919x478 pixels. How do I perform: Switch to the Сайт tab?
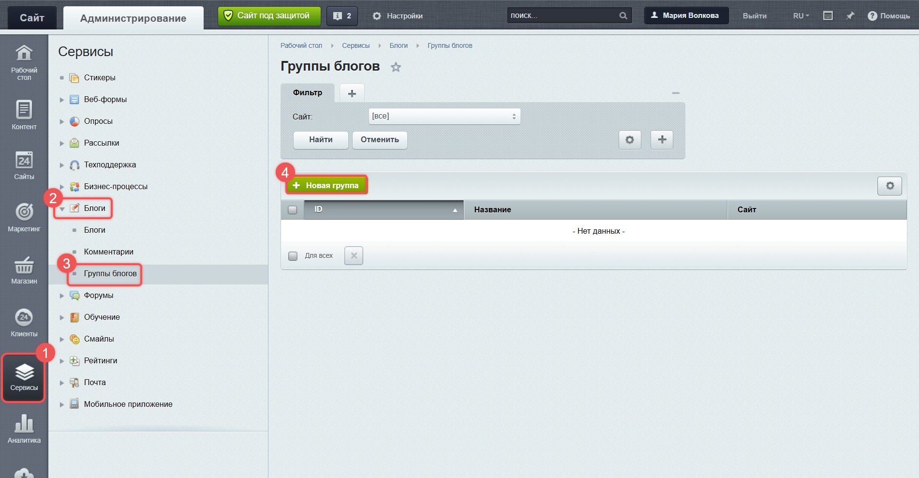[x=32, y=18]
